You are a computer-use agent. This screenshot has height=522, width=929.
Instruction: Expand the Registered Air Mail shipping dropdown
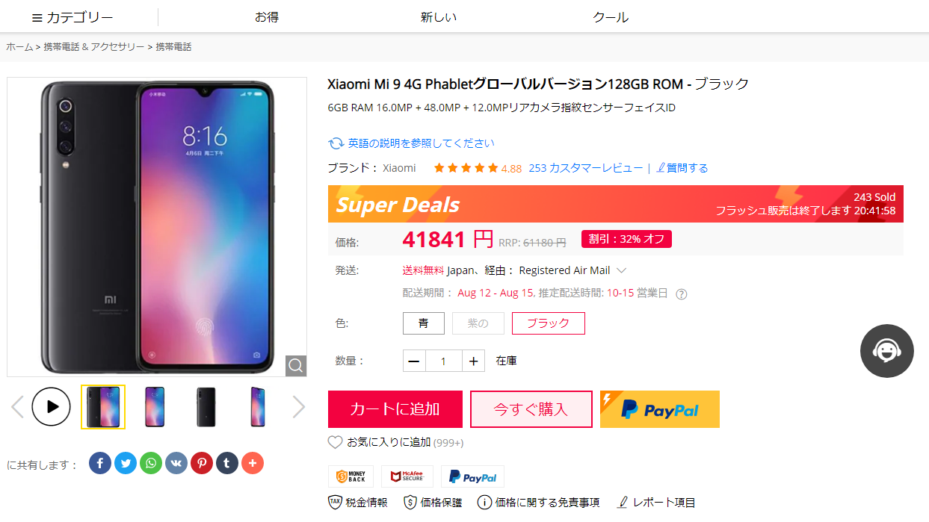621,270
